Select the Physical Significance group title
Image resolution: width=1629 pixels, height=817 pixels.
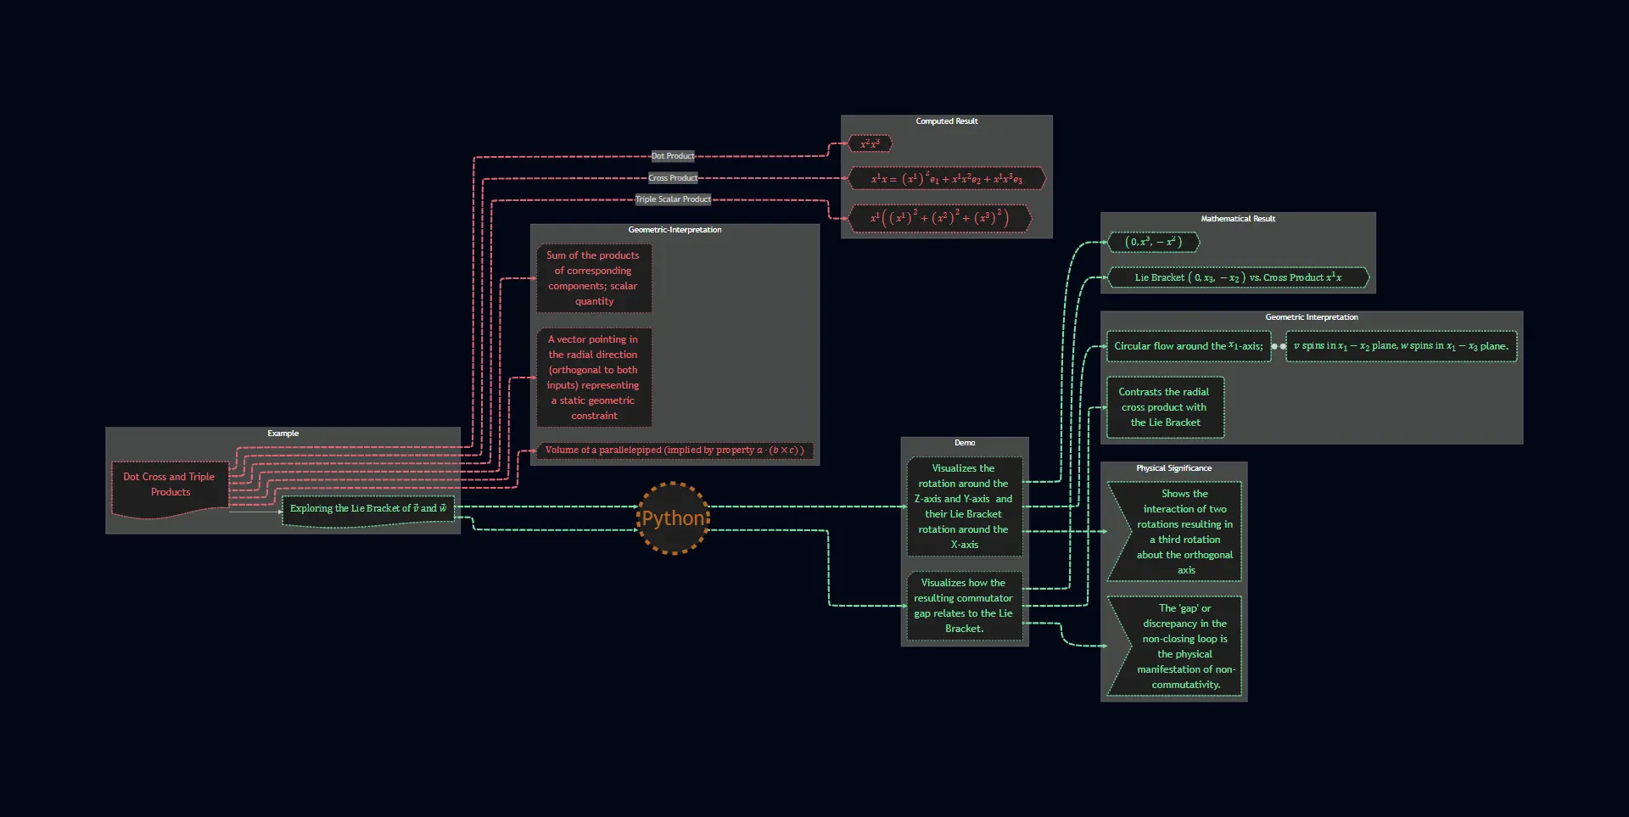click(x=1173, y=468)
